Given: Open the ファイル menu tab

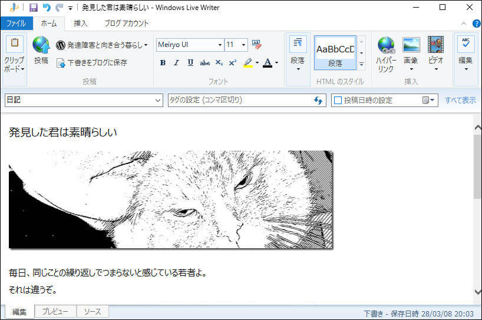Looking at the screenshot, I should (x=16, y=24).
